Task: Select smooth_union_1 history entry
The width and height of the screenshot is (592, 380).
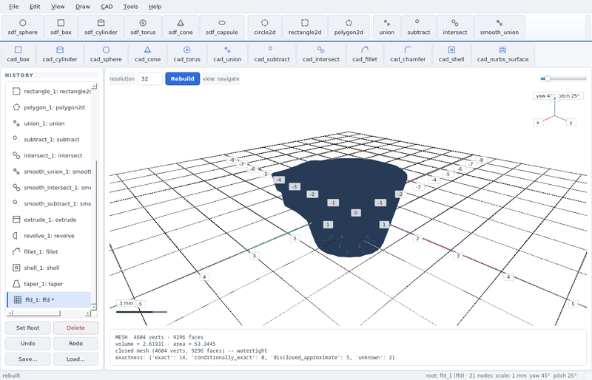Action: [49, 172]
